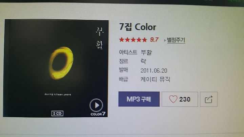The width and height of the screenshot is (244, 137).
Task: Click the 아티스트 label
Action: tap(128, 52)
